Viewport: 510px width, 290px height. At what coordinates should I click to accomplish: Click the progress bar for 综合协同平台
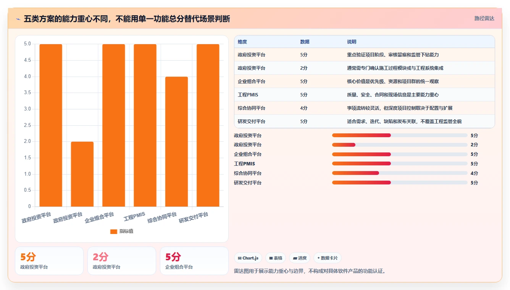[x=400, y=173]
